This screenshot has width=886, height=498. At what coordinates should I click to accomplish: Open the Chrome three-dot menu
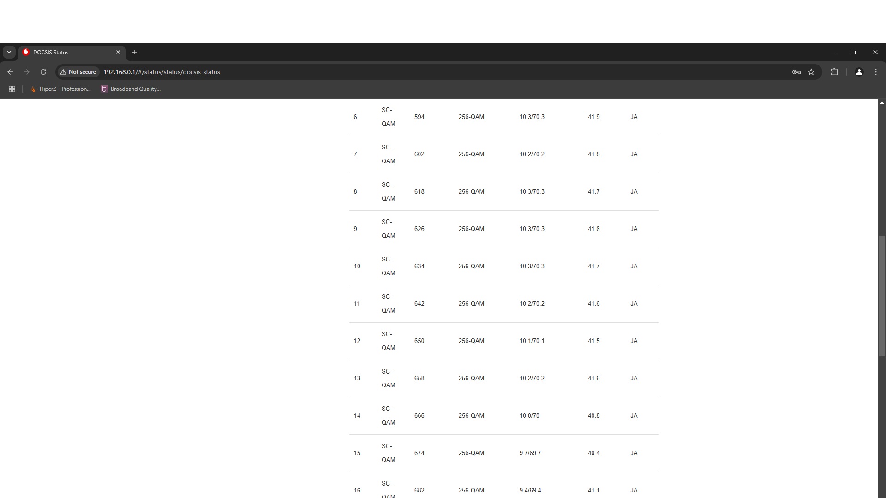(875, 72)
